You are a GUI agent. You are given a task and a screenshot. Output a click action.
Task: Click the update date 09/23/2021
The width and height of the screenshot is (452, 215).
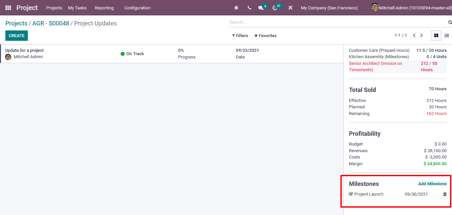247,50
